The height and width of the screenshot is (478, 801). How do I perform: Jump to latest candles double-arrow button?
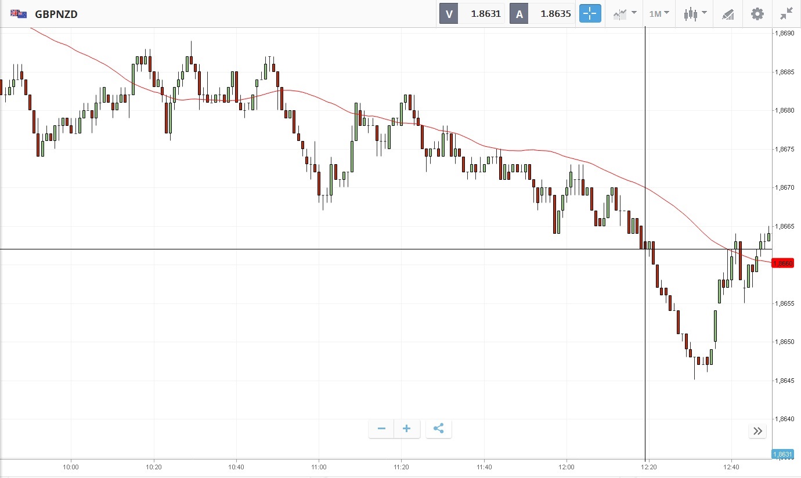757,430
